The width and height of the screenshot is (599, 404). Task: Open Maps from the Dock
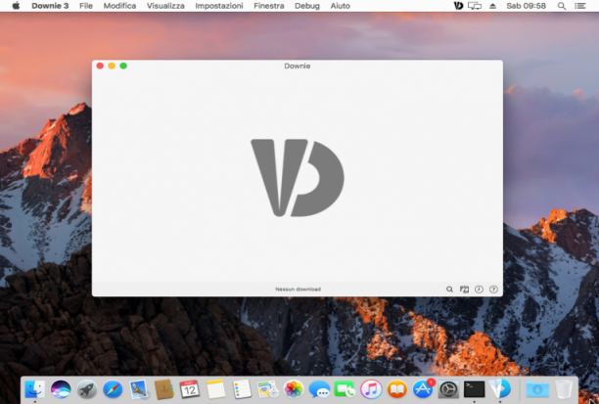pyautogui.click(x=267, y=389)
